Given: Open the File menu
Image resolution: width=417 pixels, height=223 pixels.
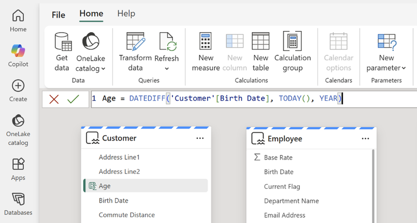Looking at the screenshot, I should [x=58, y=15].
